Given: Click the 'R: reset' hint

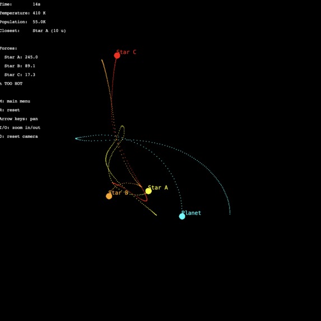Looking at the screenshot, I should coord(10,110).
